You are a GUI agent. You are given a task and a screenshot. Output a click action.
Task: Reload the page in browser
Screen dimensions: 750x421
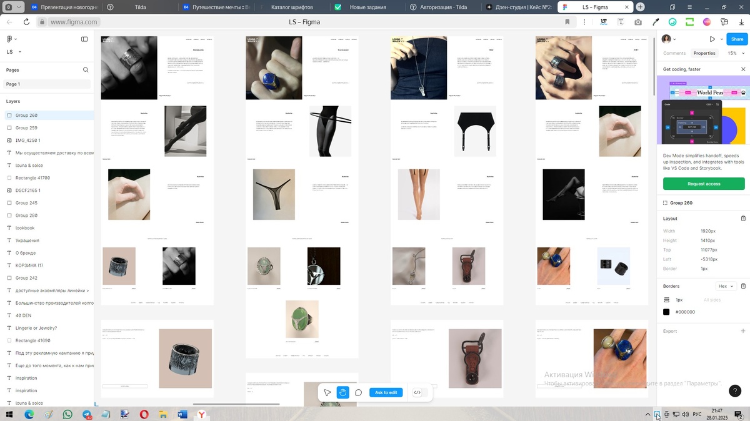tap(26, 22)
